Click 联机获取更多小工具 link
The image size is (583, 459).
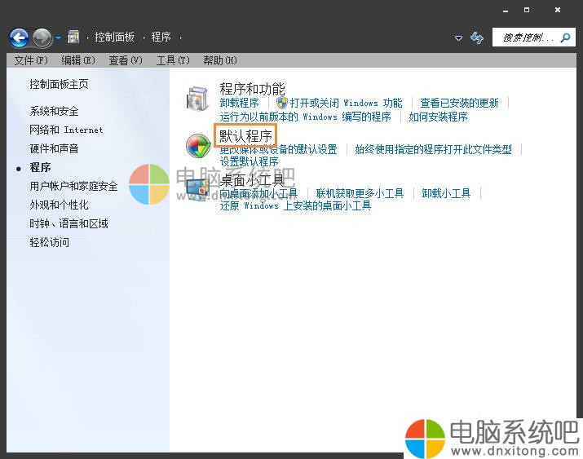click(x=360, y=193)
